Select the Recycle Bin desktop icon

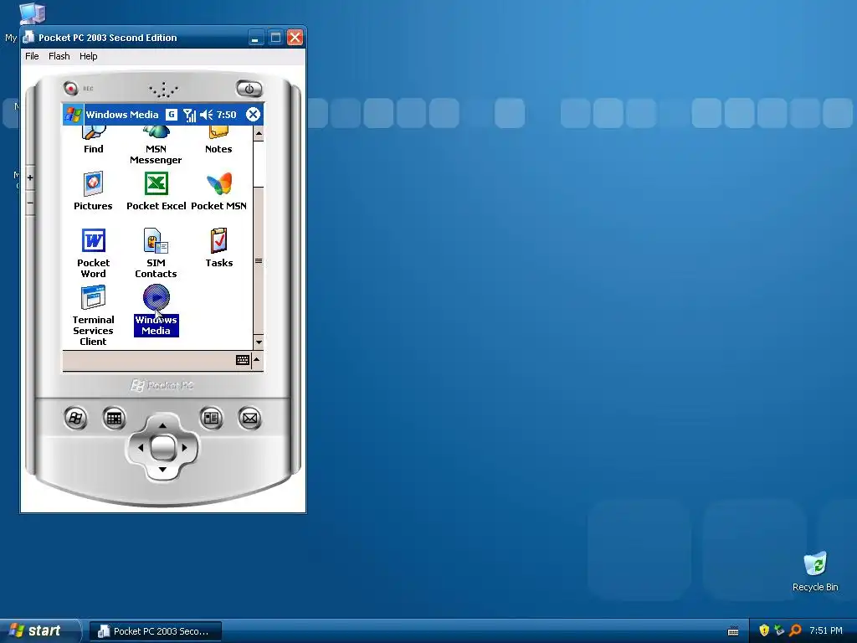click(x=815, y=571)
